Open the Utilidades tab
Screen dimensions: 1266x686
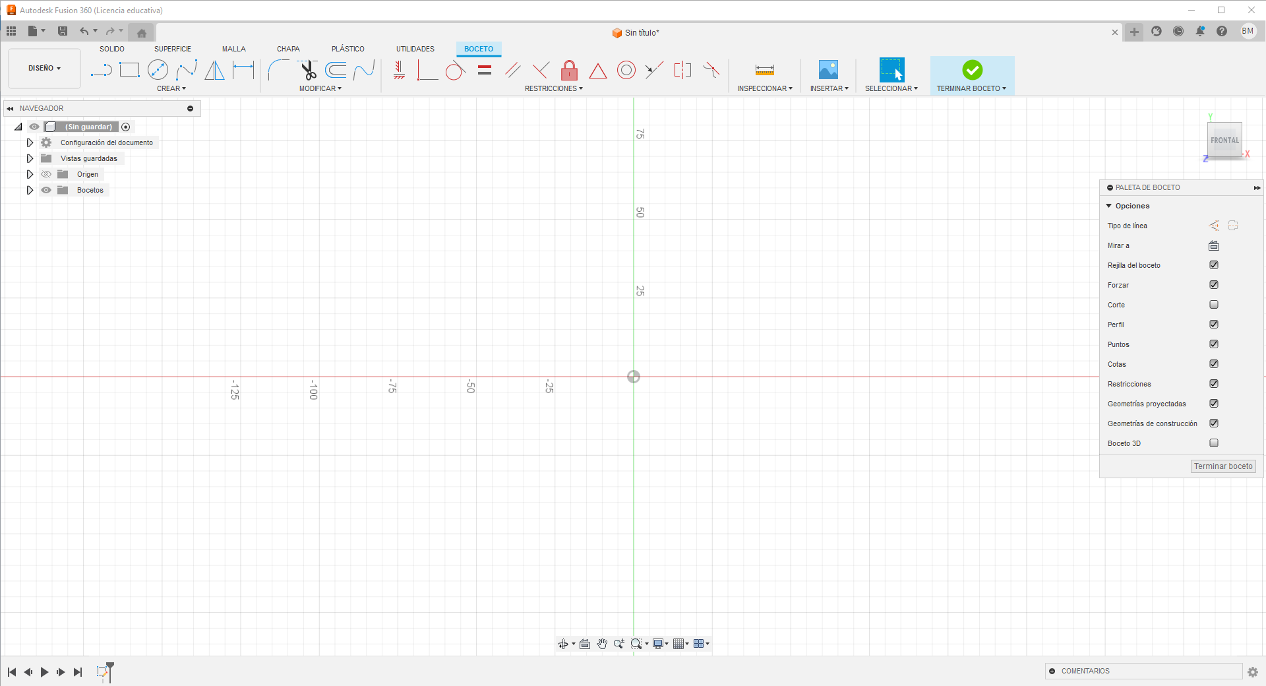click(x=415, y=49)
